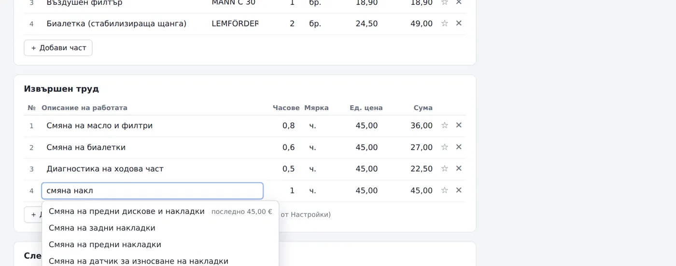Click description Диагностика на ходова част
Viewport: 676px width, 266px height.
click(x=105, y=169)
